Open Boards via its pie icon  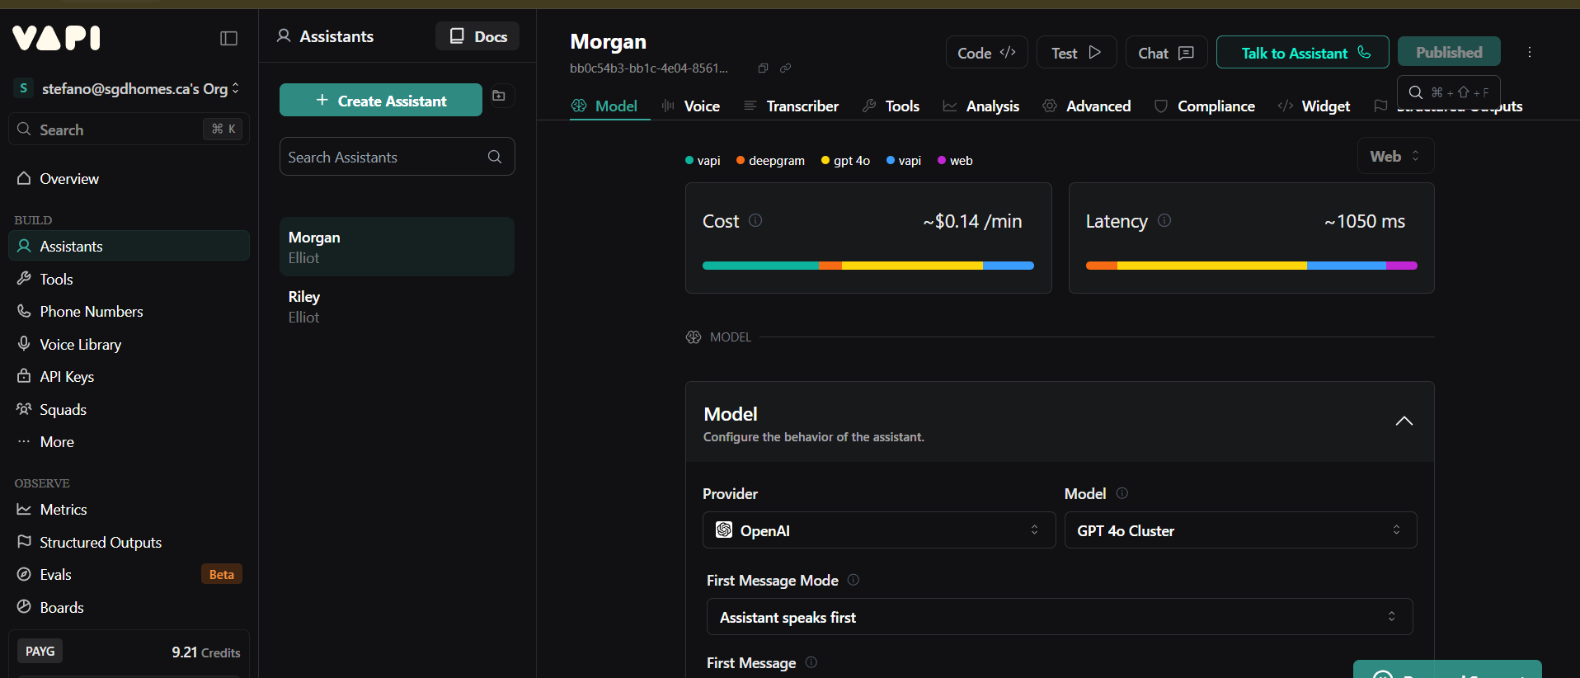[x=24, y=607]
